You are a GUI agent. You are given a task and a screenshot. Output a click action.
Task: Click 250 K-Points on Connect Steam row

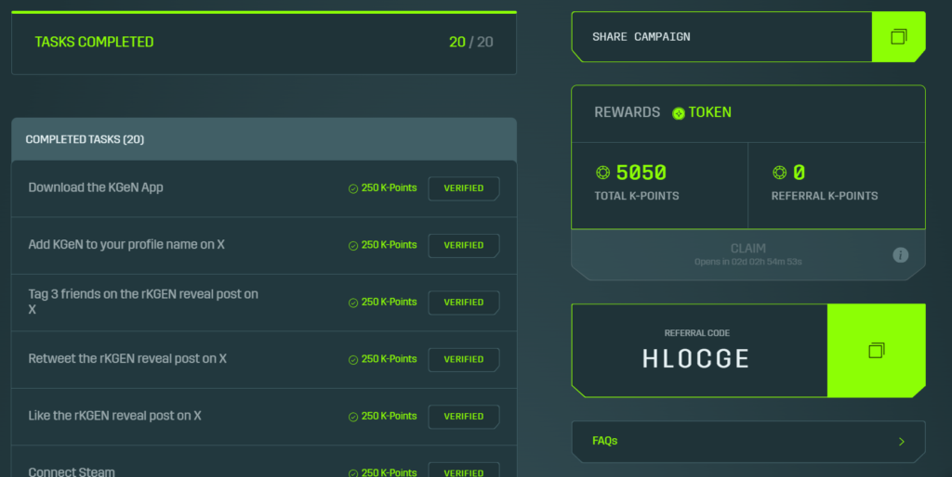390,472
